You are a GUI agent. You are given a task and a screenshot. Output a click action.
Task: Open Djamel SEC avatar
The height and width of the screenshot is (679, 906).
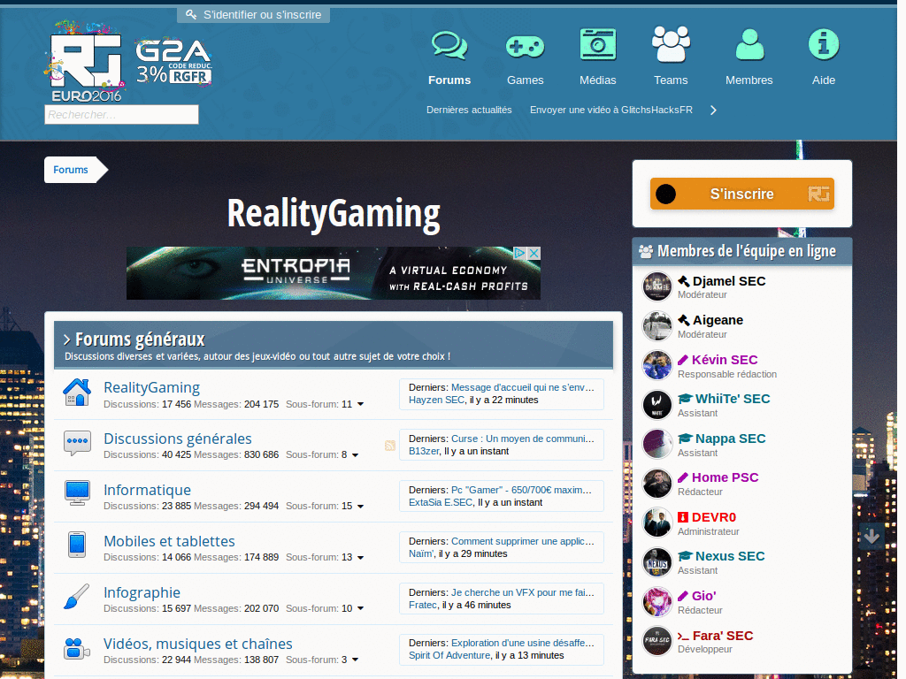coord(657,286)
